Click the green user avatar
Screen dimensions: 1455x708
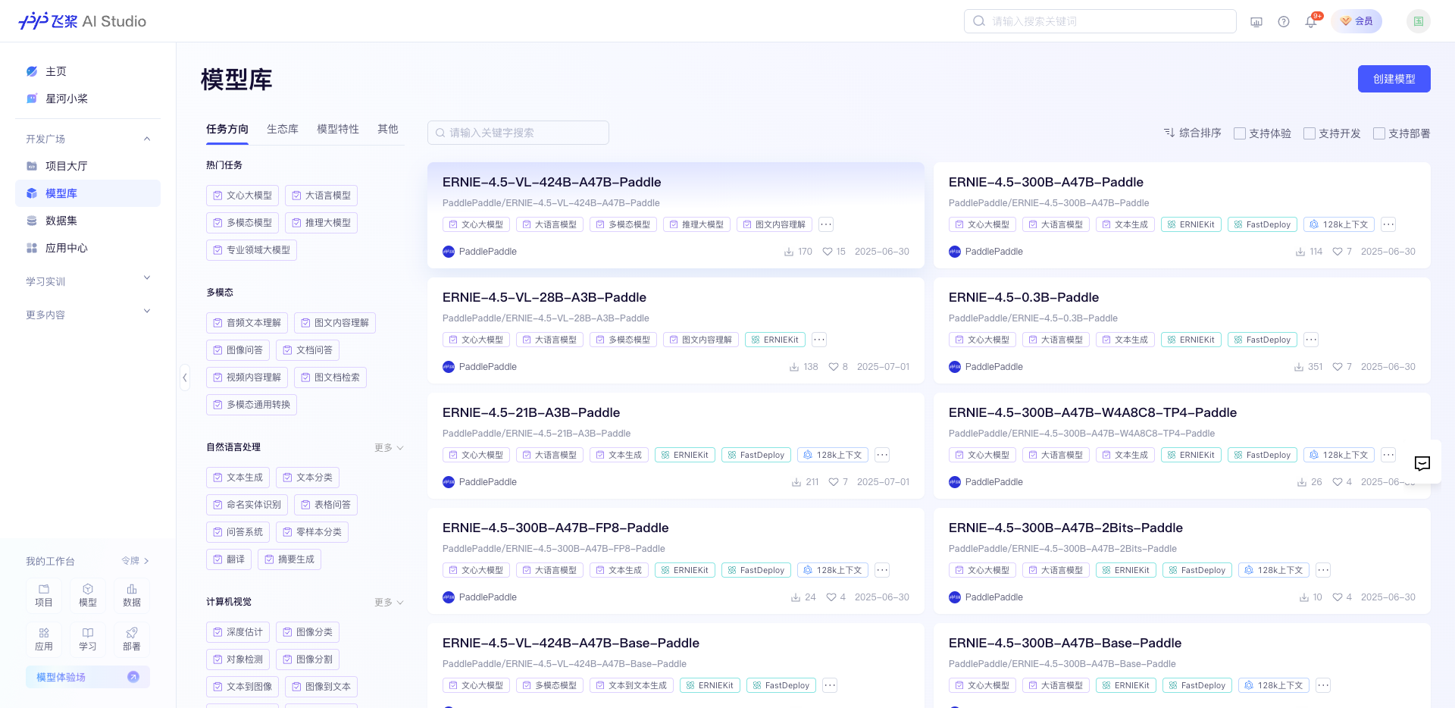coord(1419,21)
